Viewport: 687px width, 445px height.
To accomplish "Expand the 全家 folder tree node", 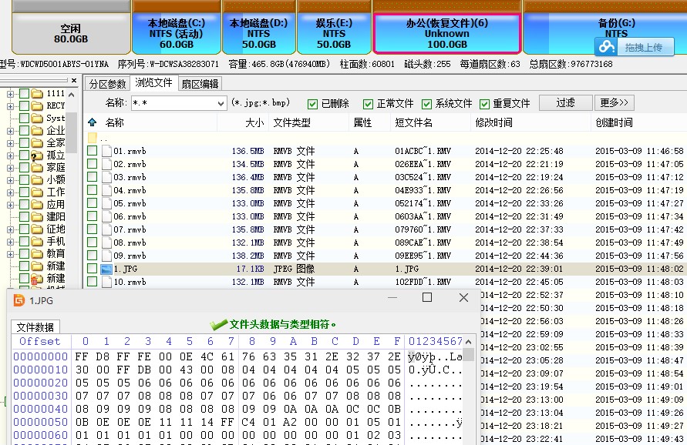I will 11,143.
